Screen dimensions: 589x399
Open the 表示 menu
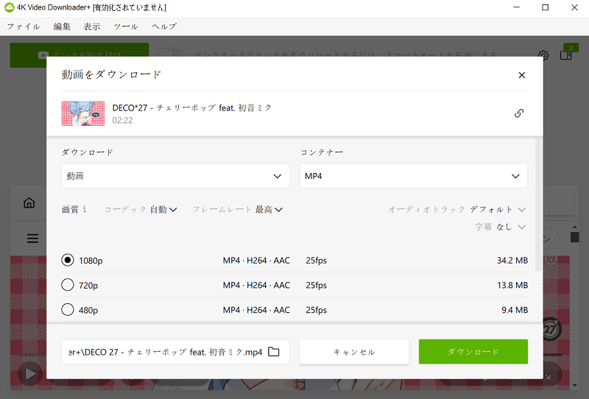pyautogui.click(x=91, y=27)
